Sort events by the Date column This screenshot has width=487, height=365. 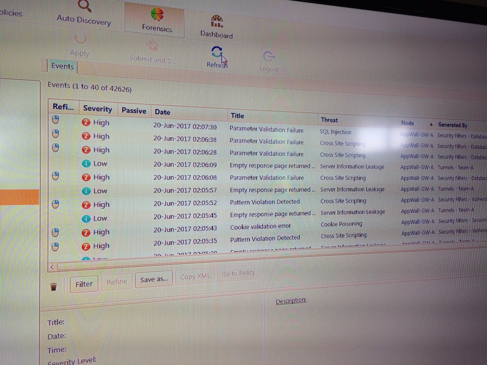(162, 112)
